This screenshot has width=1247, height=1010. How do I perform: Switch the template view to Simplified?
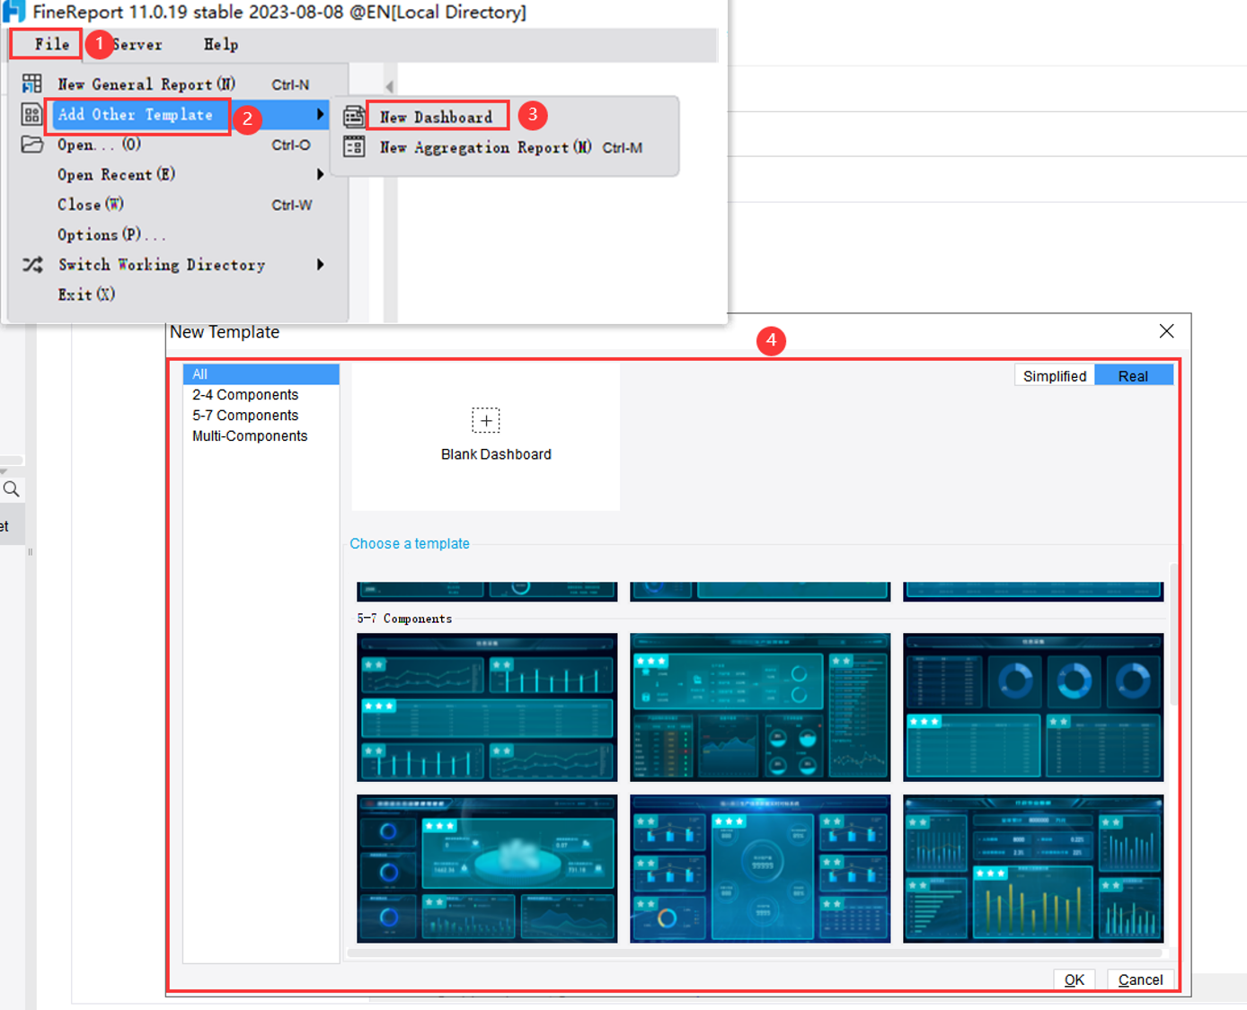point(1054,375)
